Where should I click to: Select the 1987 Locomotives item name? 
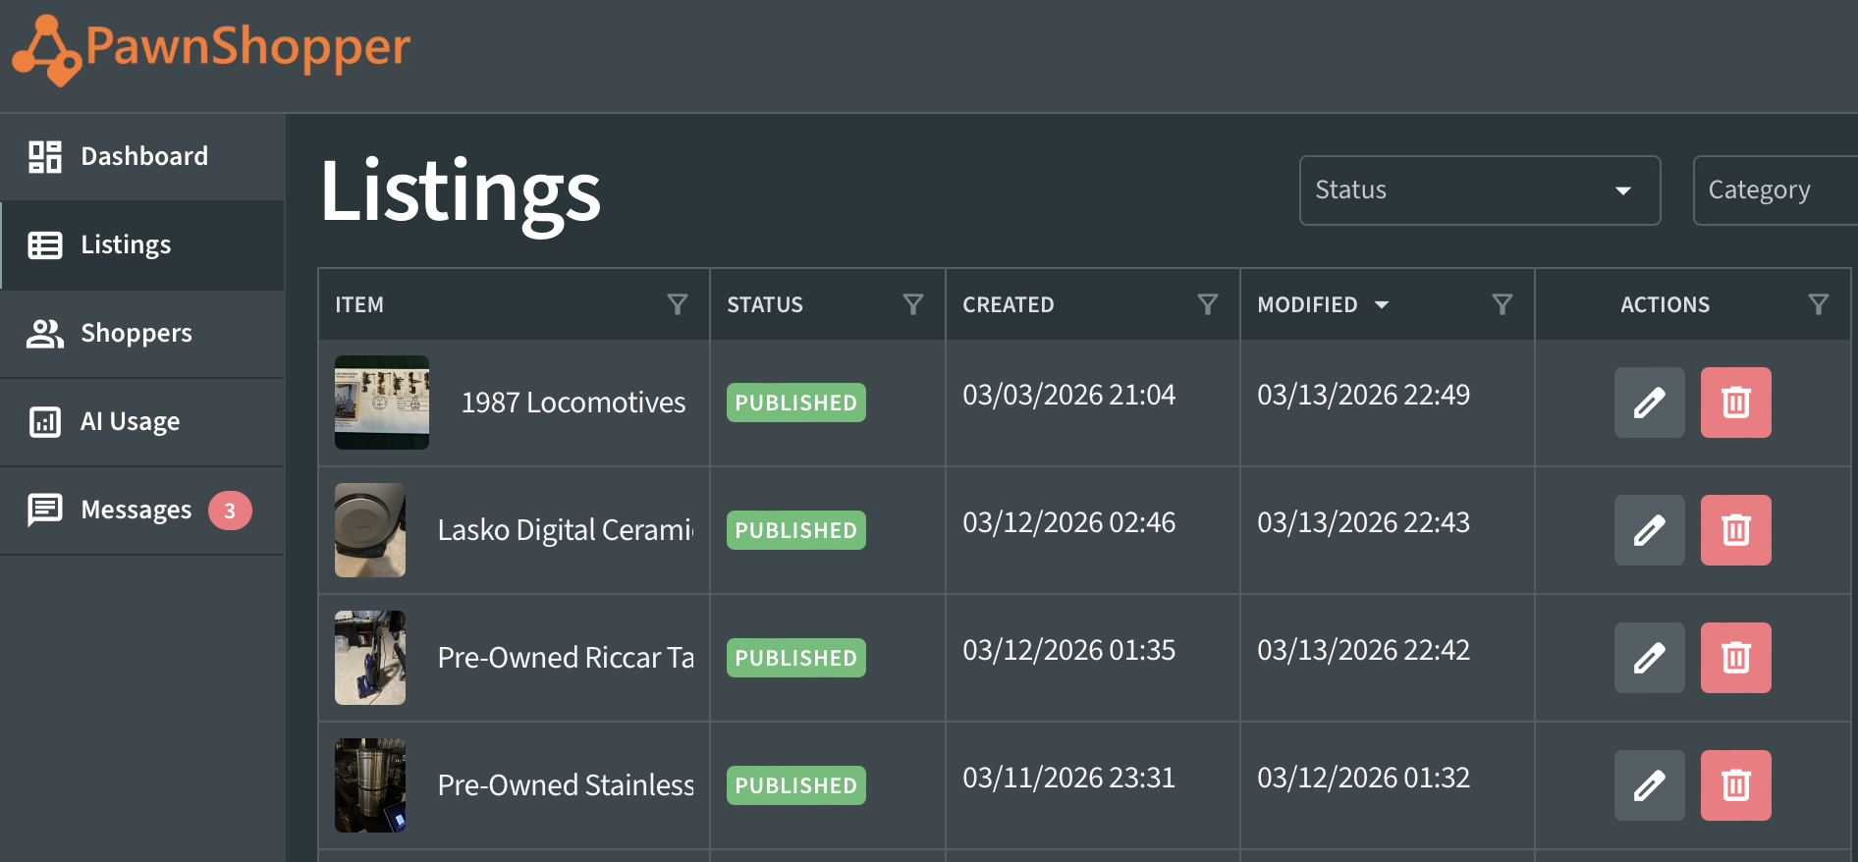[574, 403]
